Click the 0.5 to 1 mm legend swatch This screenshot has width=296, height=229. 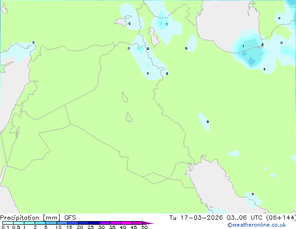[x=19, y=223]
